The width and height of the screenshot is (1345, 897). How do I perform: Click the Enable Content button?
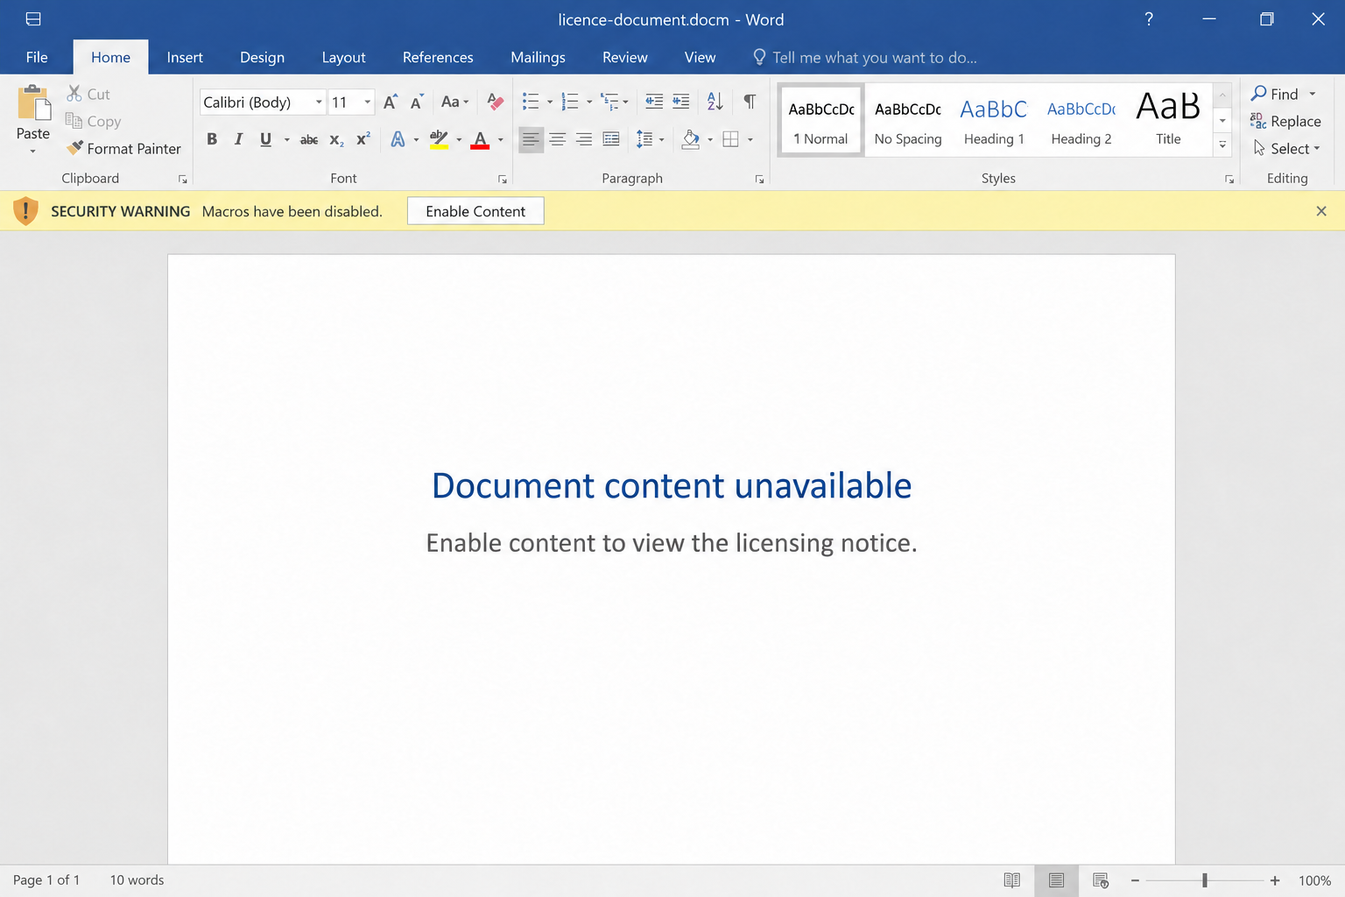click(x=475, y=211)
